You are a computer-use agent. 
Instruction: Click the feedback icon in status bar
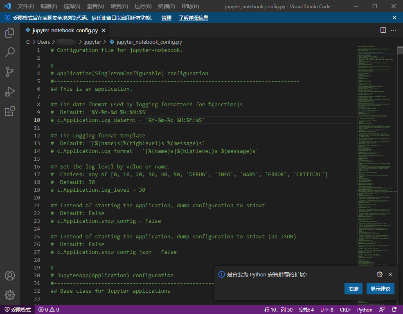coord(382,310)
